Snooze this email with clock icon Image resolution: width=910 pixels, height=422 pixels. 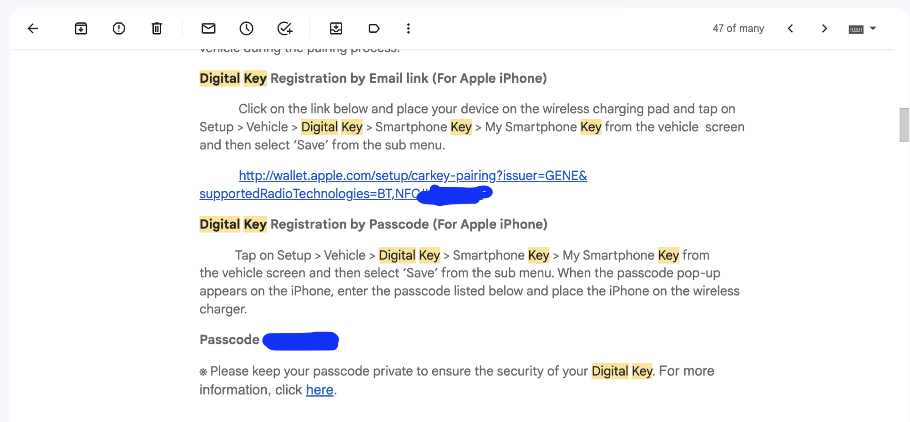246,29
